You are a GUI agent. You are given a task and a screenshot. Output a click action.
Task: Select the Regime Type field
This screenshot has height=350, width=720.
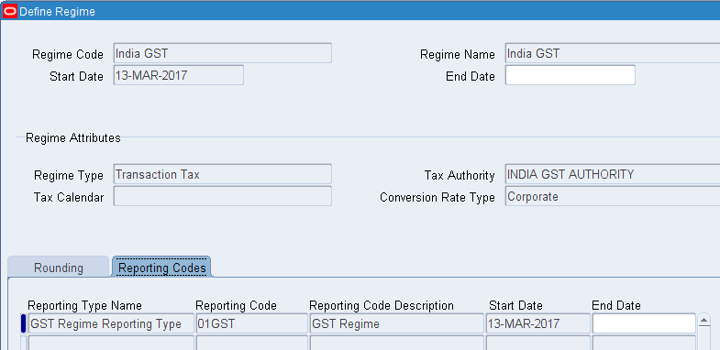click(222, 174)
